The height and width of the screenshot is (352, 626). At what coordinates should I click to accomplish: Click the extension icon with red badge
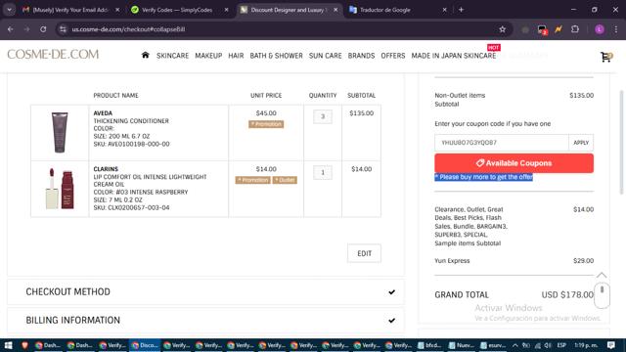pos(542,29)
